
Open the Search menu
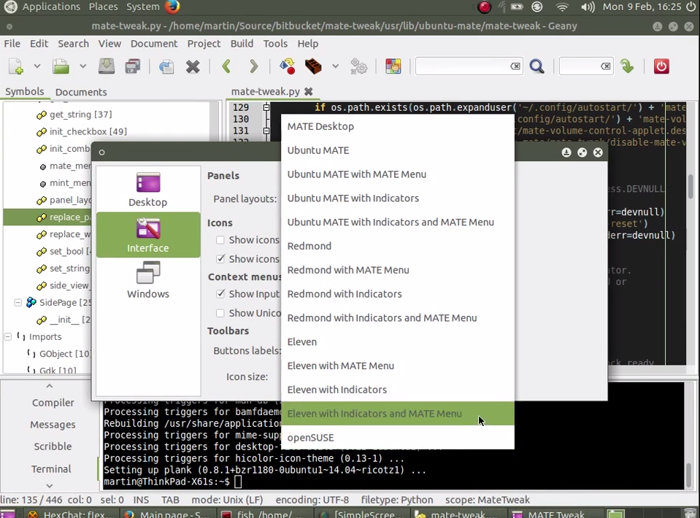click(73, 44)
